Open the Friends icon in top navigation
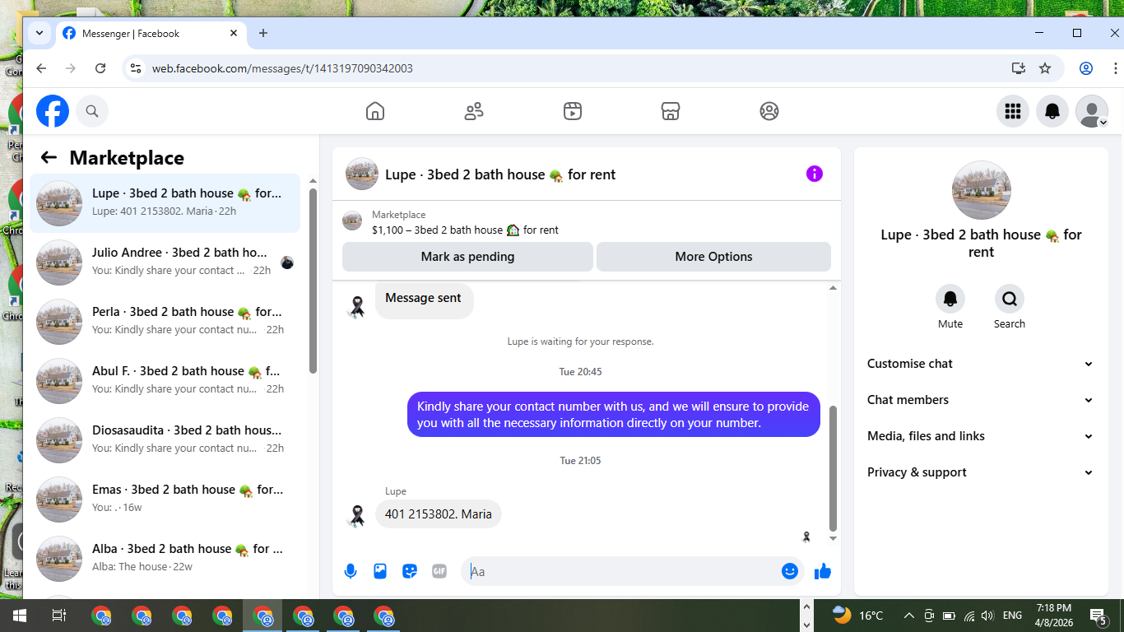1124x632 pixels. click(474, 111)
